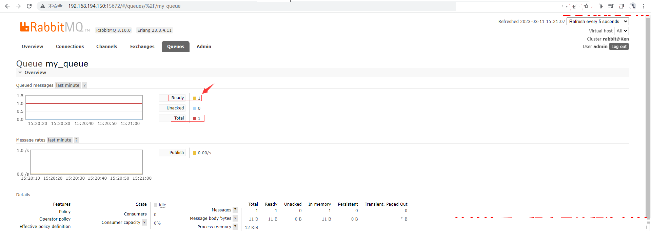Click the Process memory 12 KiB value
Viewport: 651px width, 231px height.
click(251, 227)
